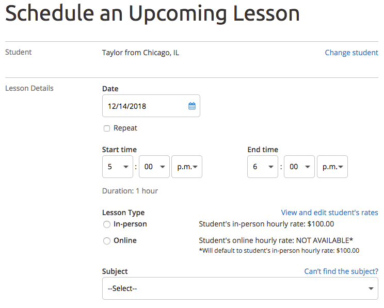
Task: Enable the Repeat checkbox
Action: [x=107, y=128]
